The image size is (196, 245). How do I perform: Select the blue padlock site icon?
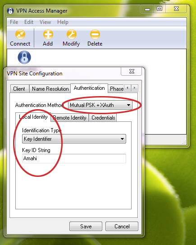(x=24, y=57)
